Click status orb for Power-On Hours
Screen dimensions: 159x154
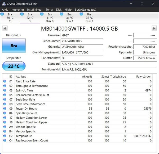click(x=5, y=109)
